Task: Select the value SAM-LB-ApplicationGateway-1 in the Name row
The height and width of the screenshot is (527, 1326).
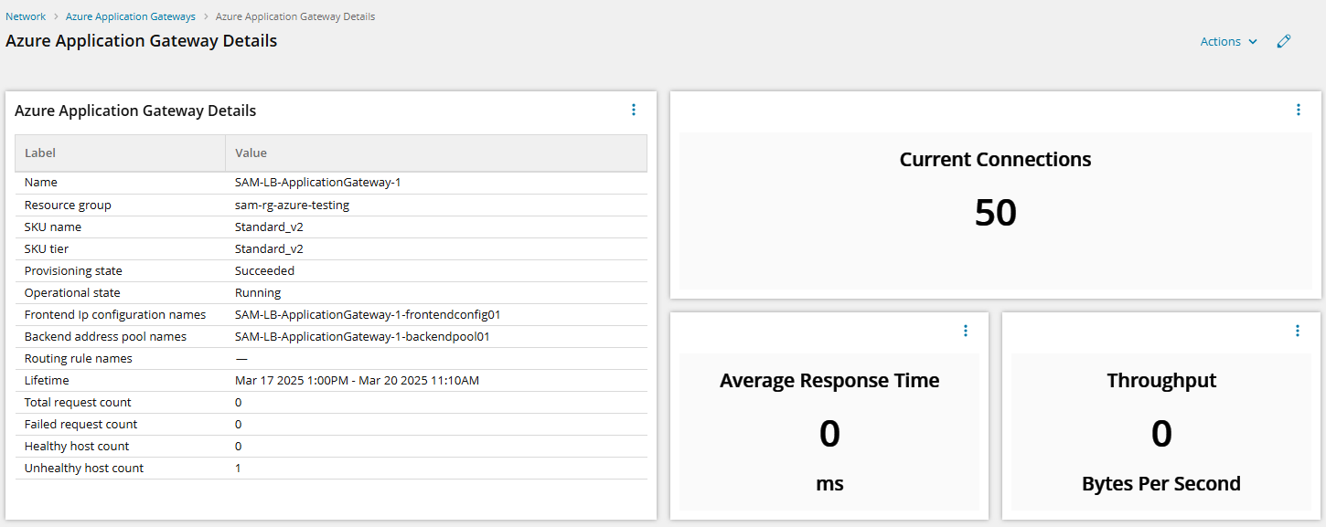Action: [x=317, y=183]
